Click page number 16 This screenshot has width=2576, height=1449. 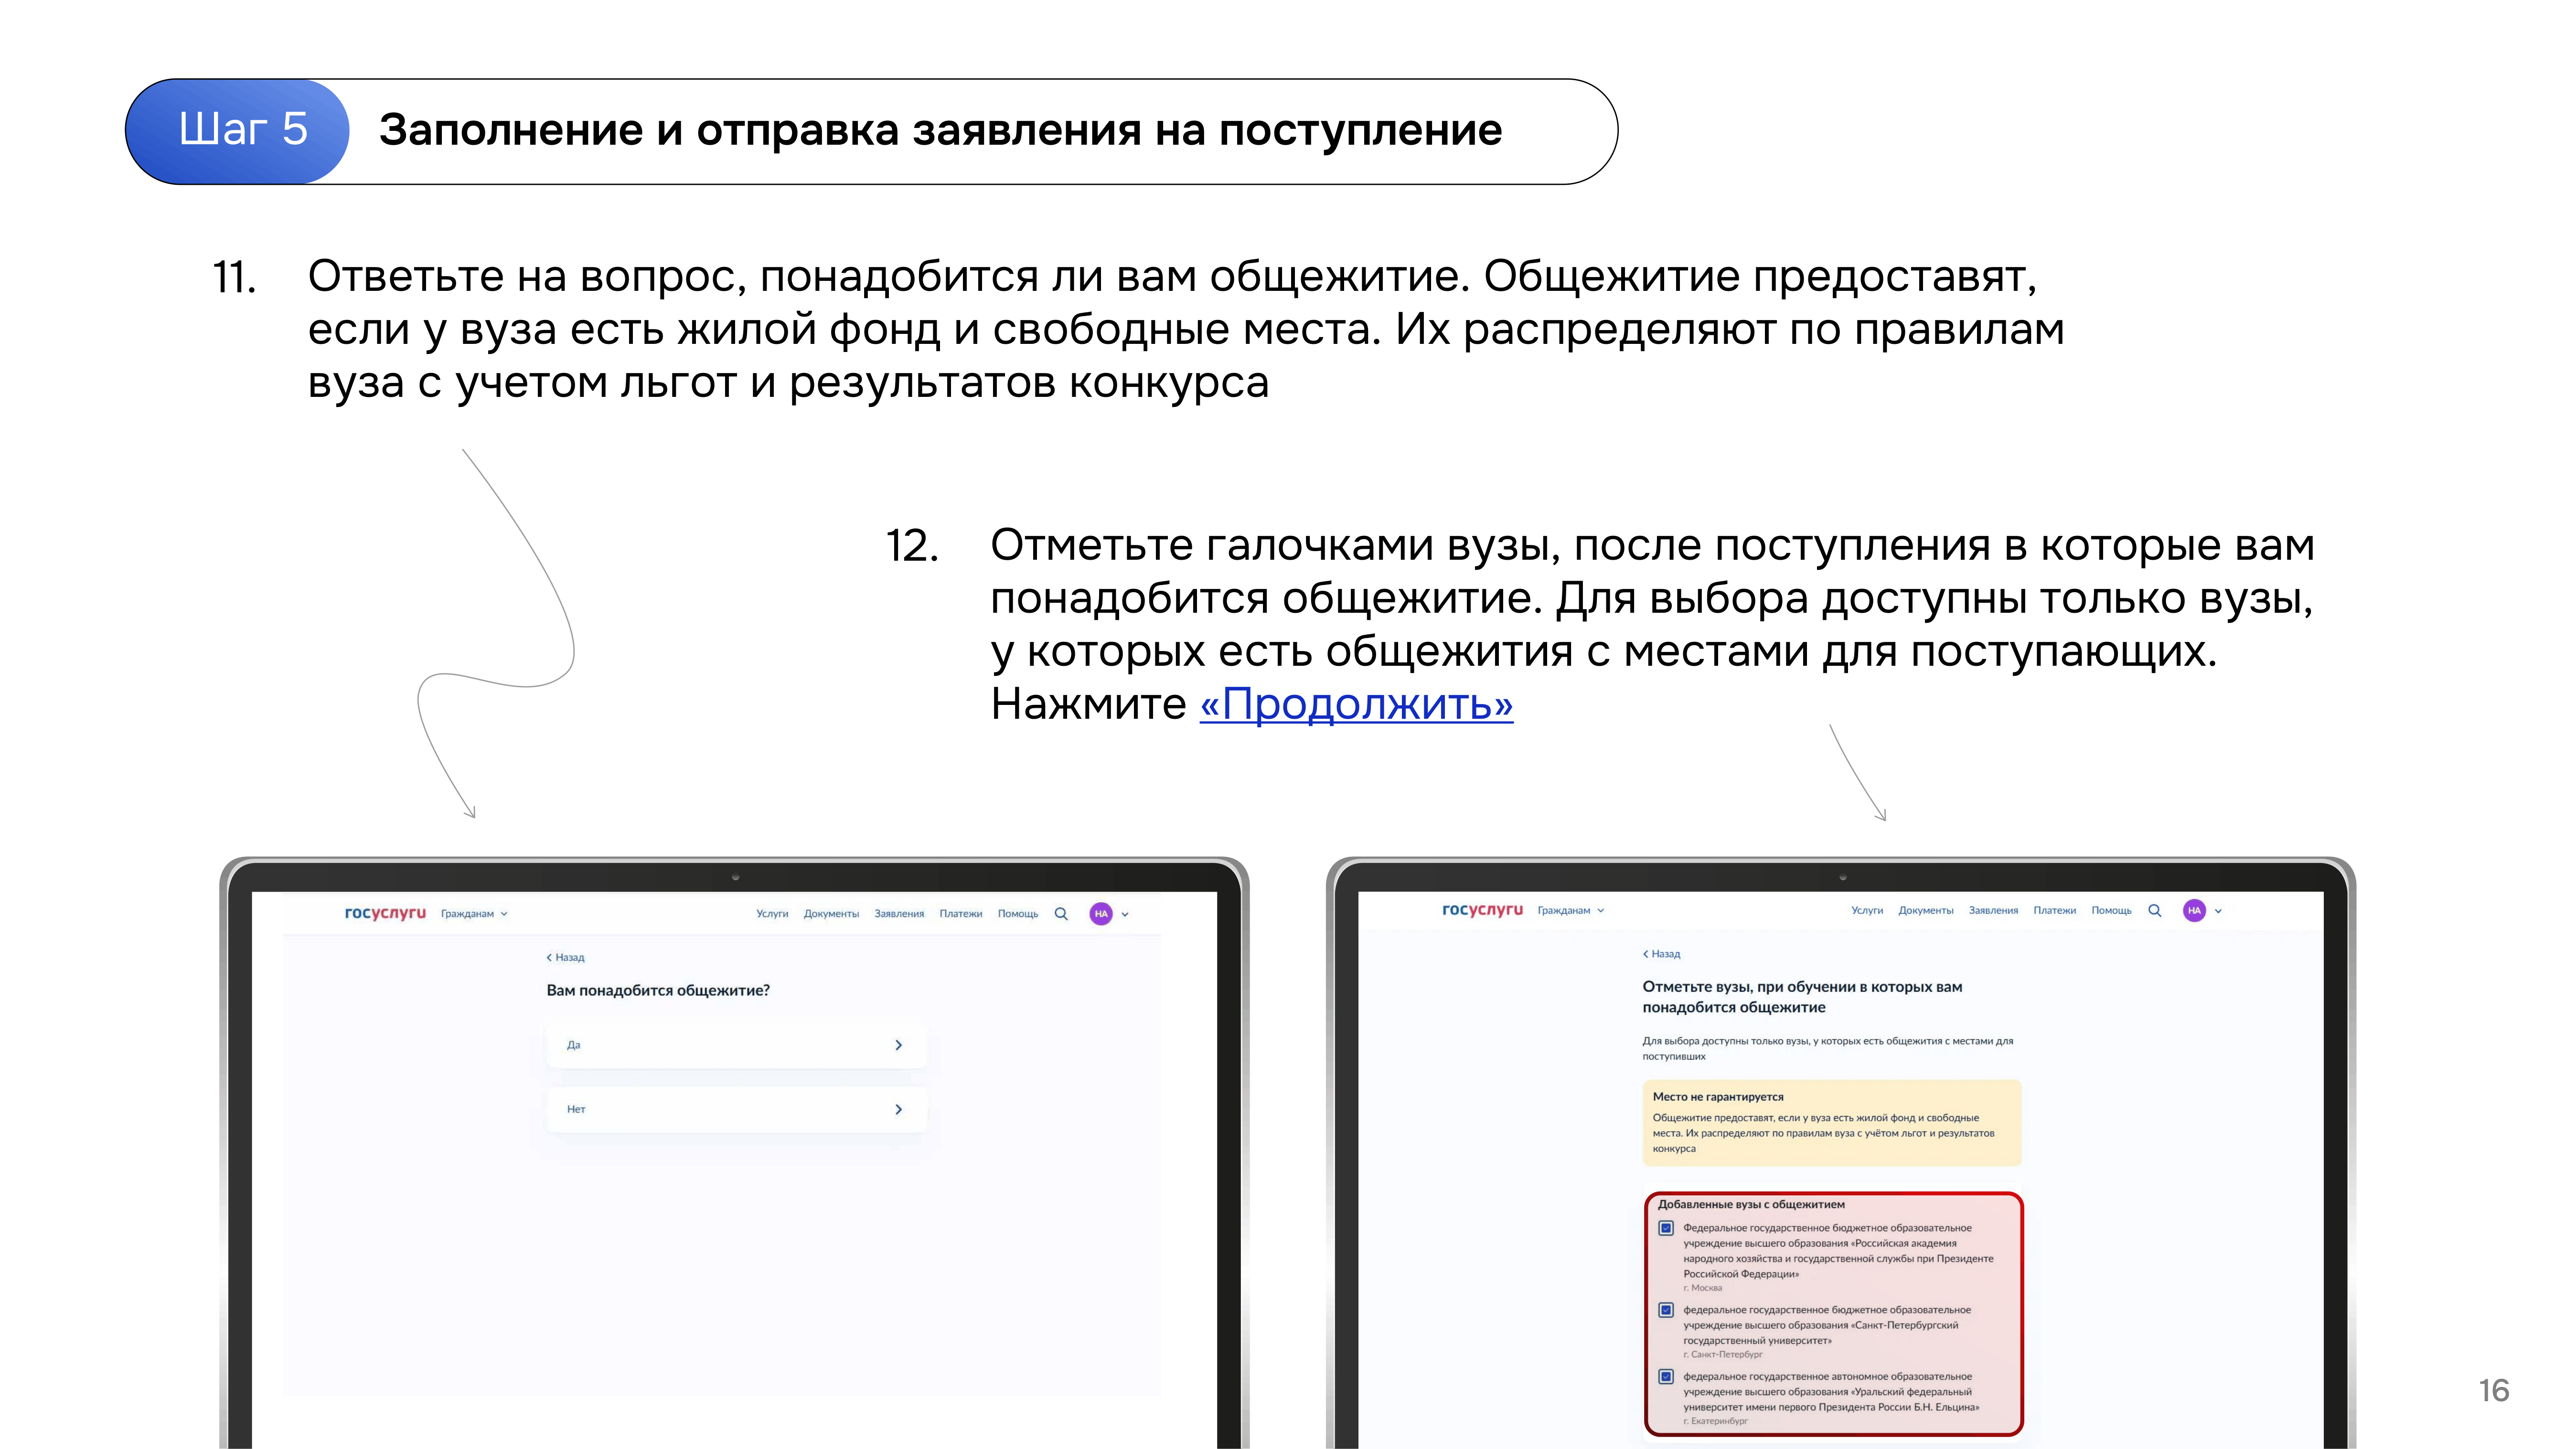(x=2494, y=1391)
